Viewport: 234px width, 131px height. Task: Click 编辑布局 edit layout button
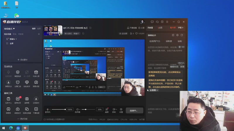(x=174, y=67)
